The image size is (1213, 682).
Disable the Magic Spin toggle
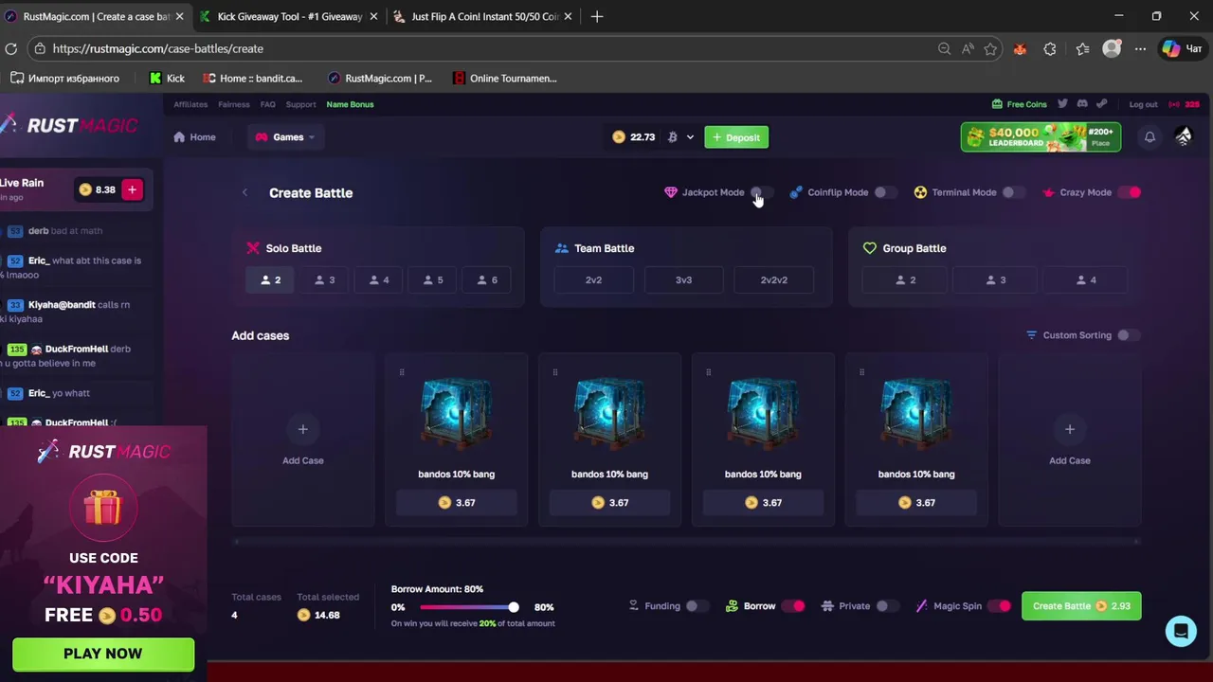[x=999, y=606]
